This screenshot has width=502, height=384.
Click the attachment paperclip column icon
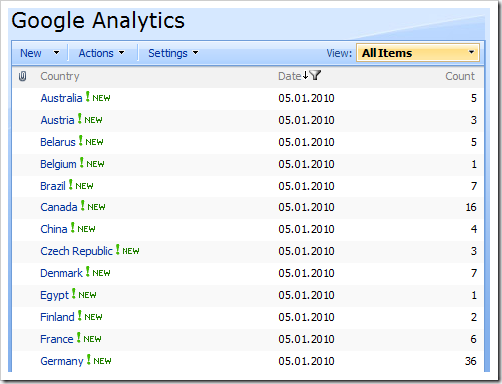[x=22, y=76]
